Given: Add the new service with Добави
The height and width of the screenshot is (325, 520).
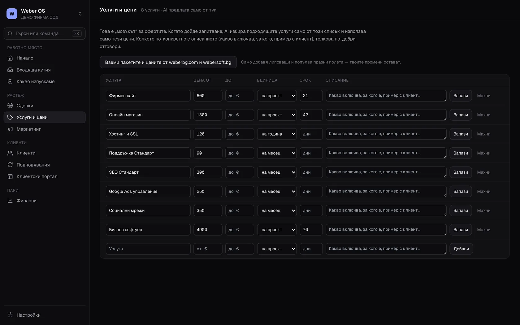Looking at the screenshot, I should 461,249.
